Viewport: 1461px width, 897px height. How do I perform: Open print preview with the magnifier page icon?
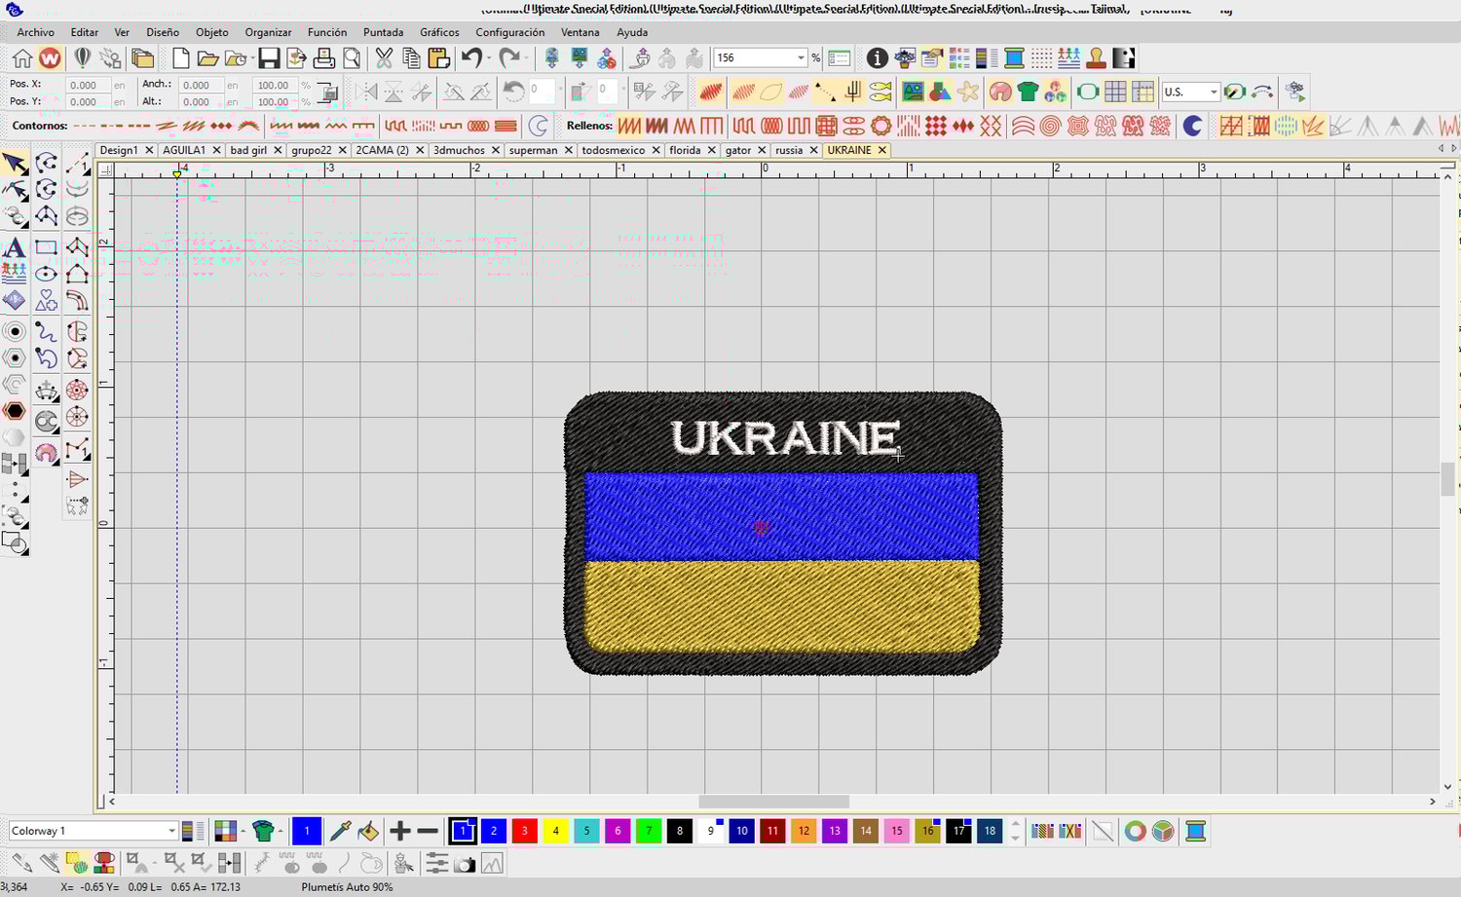tap(352, 58)
